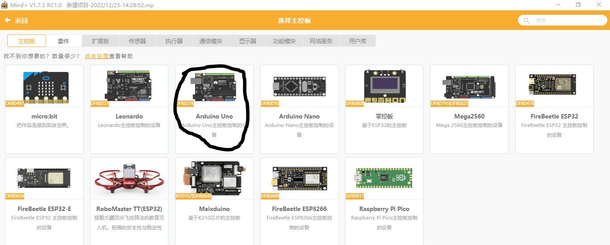Click the DFR0216 product tag

click(x=185, y=103)
